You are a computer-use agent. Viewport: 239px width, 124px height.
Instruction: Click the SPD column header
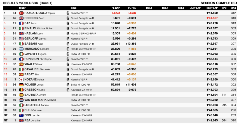224,8
